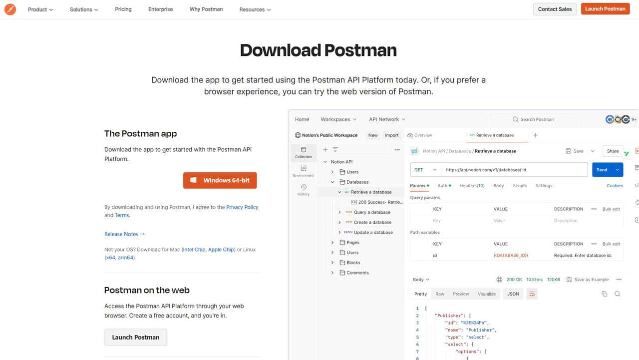This screenshot has height=360, width=639.
Task: Click the Apple Chip download link
Action: [x=221, y=250]
